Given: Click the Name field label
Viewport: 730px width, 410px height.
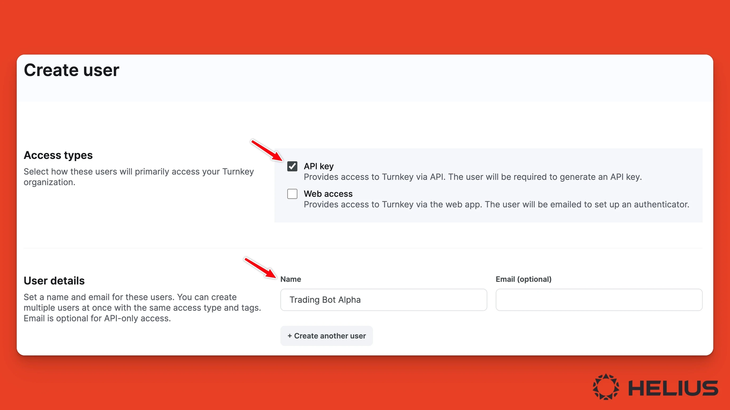Looking at the screenshot, I should pyautogui.click(x=291, y=279).
